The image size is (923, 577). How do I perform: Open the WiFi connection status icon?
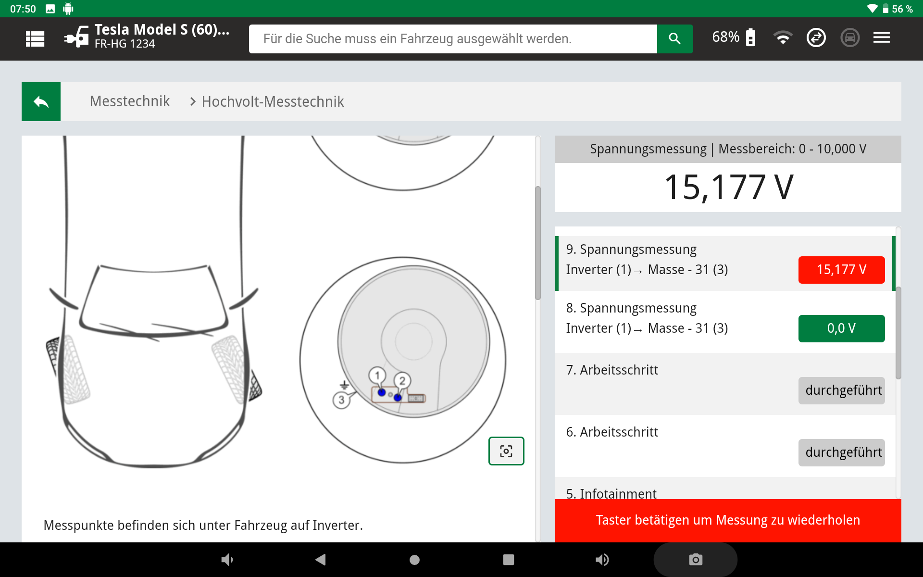pyautogui.click(x=783, y=38)
